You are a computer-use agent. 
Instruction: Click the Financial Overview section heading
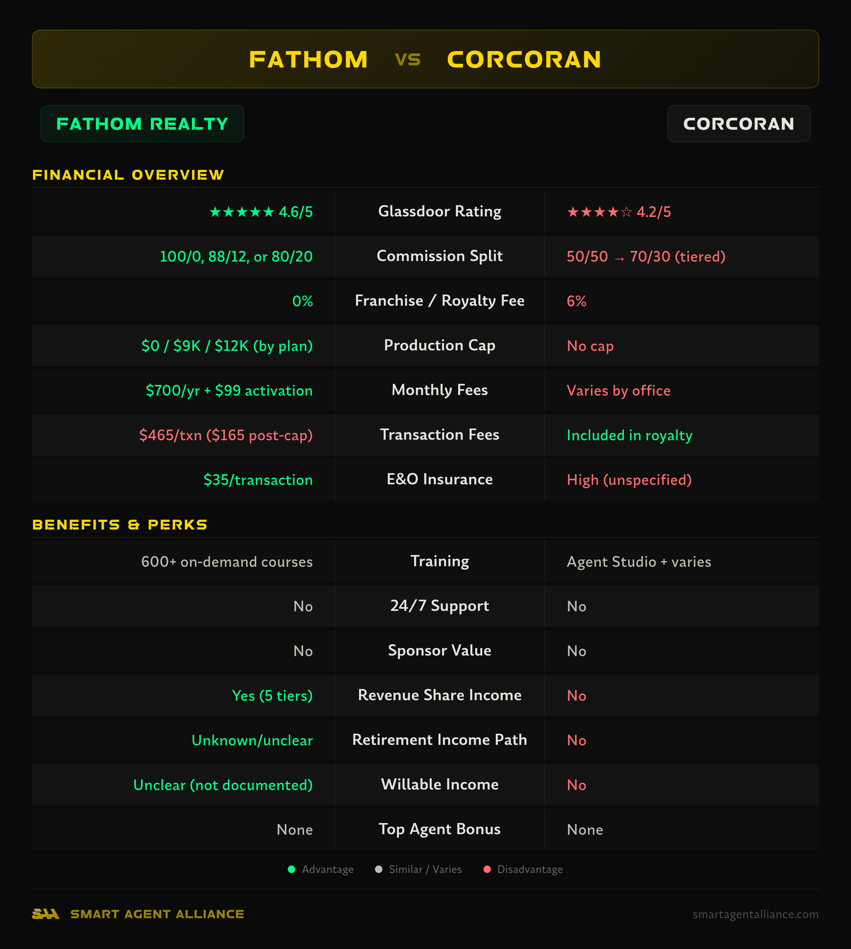click(x=128, y=175)
